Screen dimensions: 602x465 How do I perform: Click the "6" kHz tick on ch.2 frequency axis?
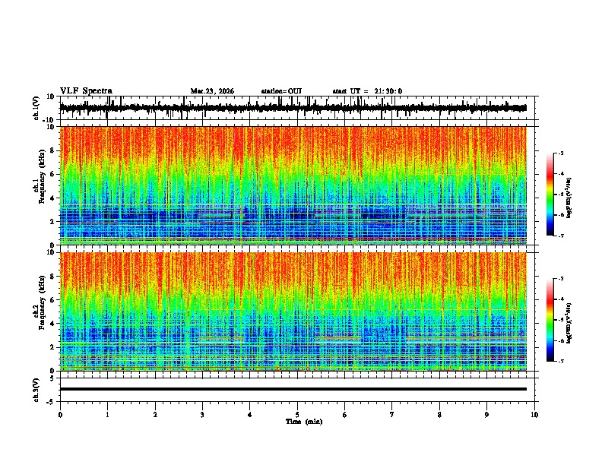(x=53, y=300)
